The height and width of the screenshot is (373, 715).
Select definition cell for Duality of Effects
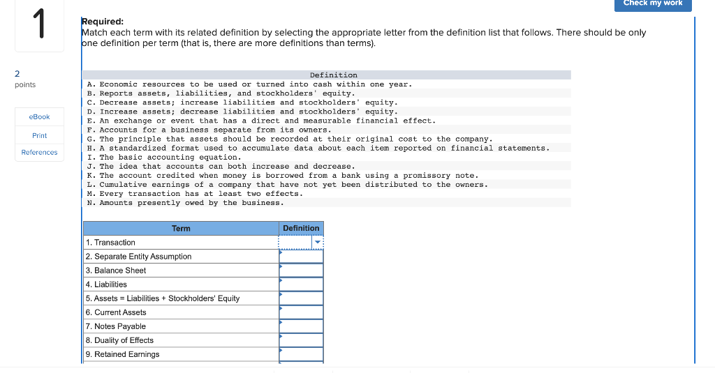click(x=302, y=340)
